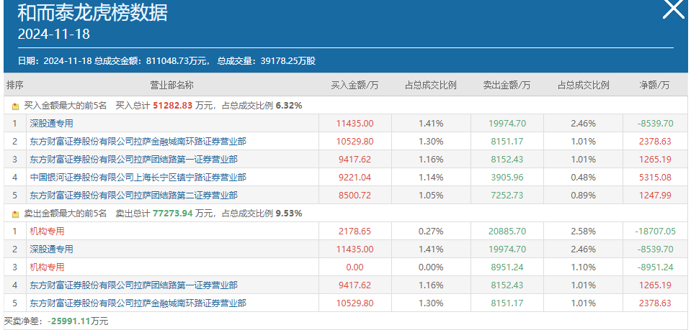Select sell total value 77273.94

pyautogui.click(x=173, y=214)
